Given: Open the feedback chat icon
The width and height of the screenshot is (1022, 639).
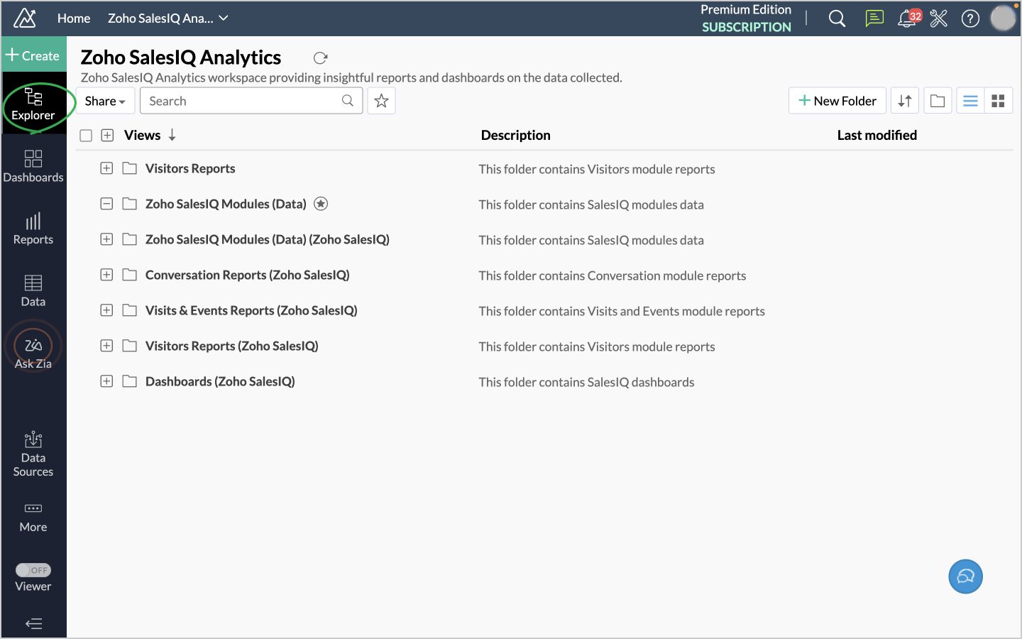Looking at the screenshot, I should tap(874, 18).
